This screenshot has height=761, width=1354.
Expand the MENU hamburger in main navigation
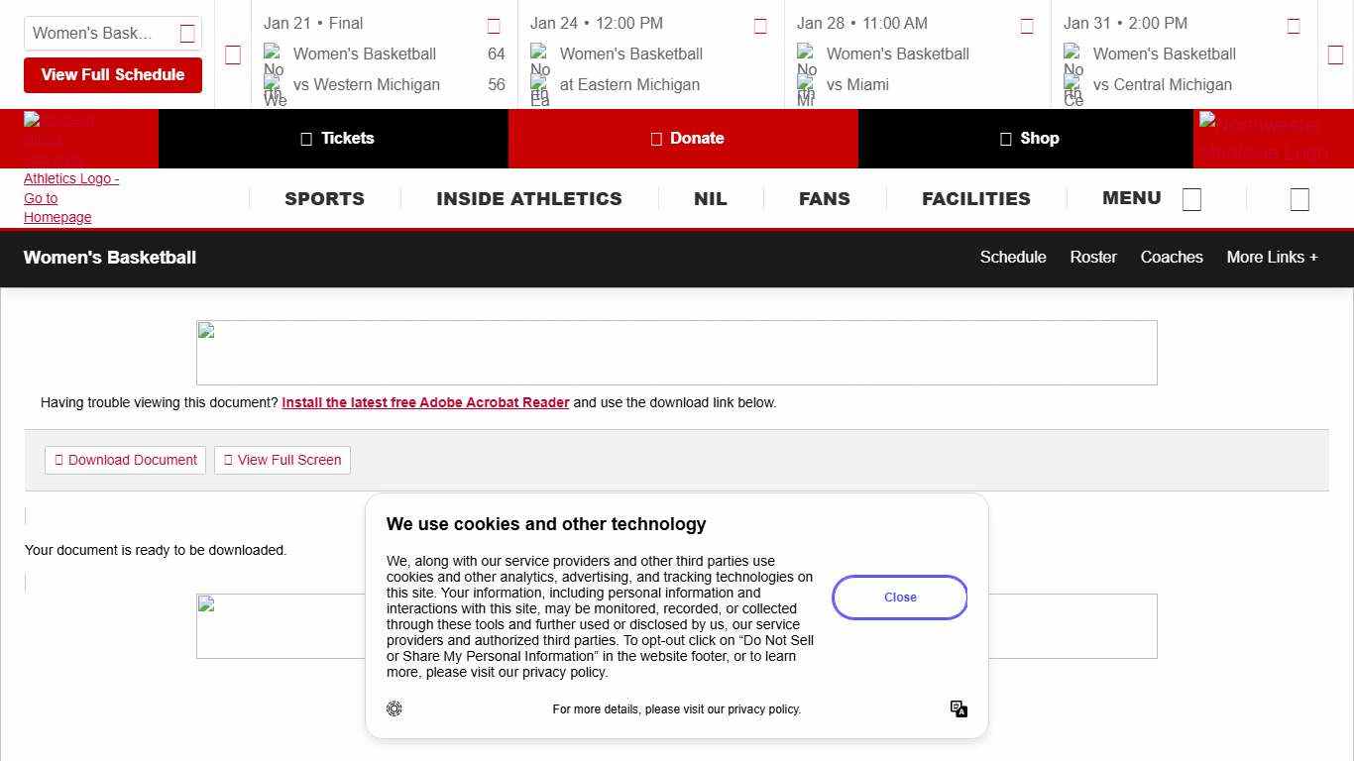[1151, 199]
